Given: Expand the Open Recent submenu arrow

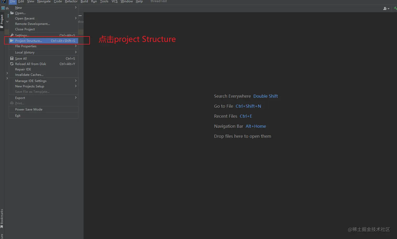Looking at the screenshot, I should click(x=76, y=18).
